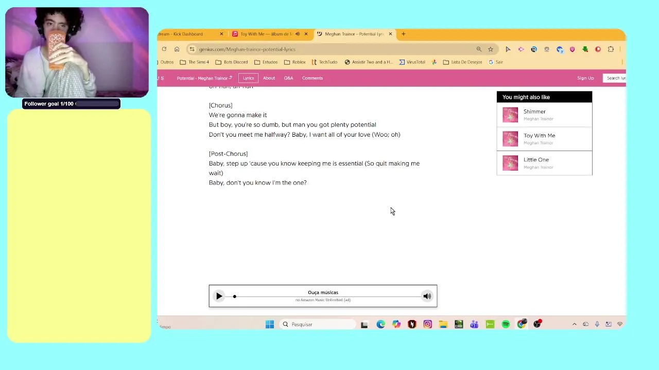Click Potential - Meghan Trainor header link

pyautogui.click(x=204, y=78)
